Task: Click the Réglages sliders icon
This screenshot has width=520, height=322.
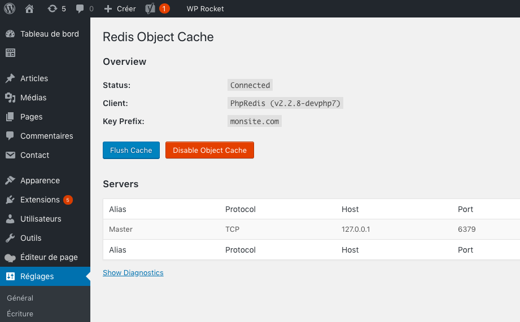Action: [x=10, y=276]
